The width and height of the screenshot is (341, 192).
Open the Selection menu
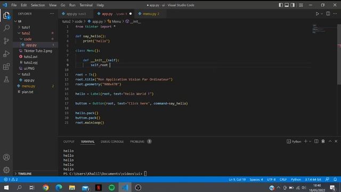coord(38,5)
